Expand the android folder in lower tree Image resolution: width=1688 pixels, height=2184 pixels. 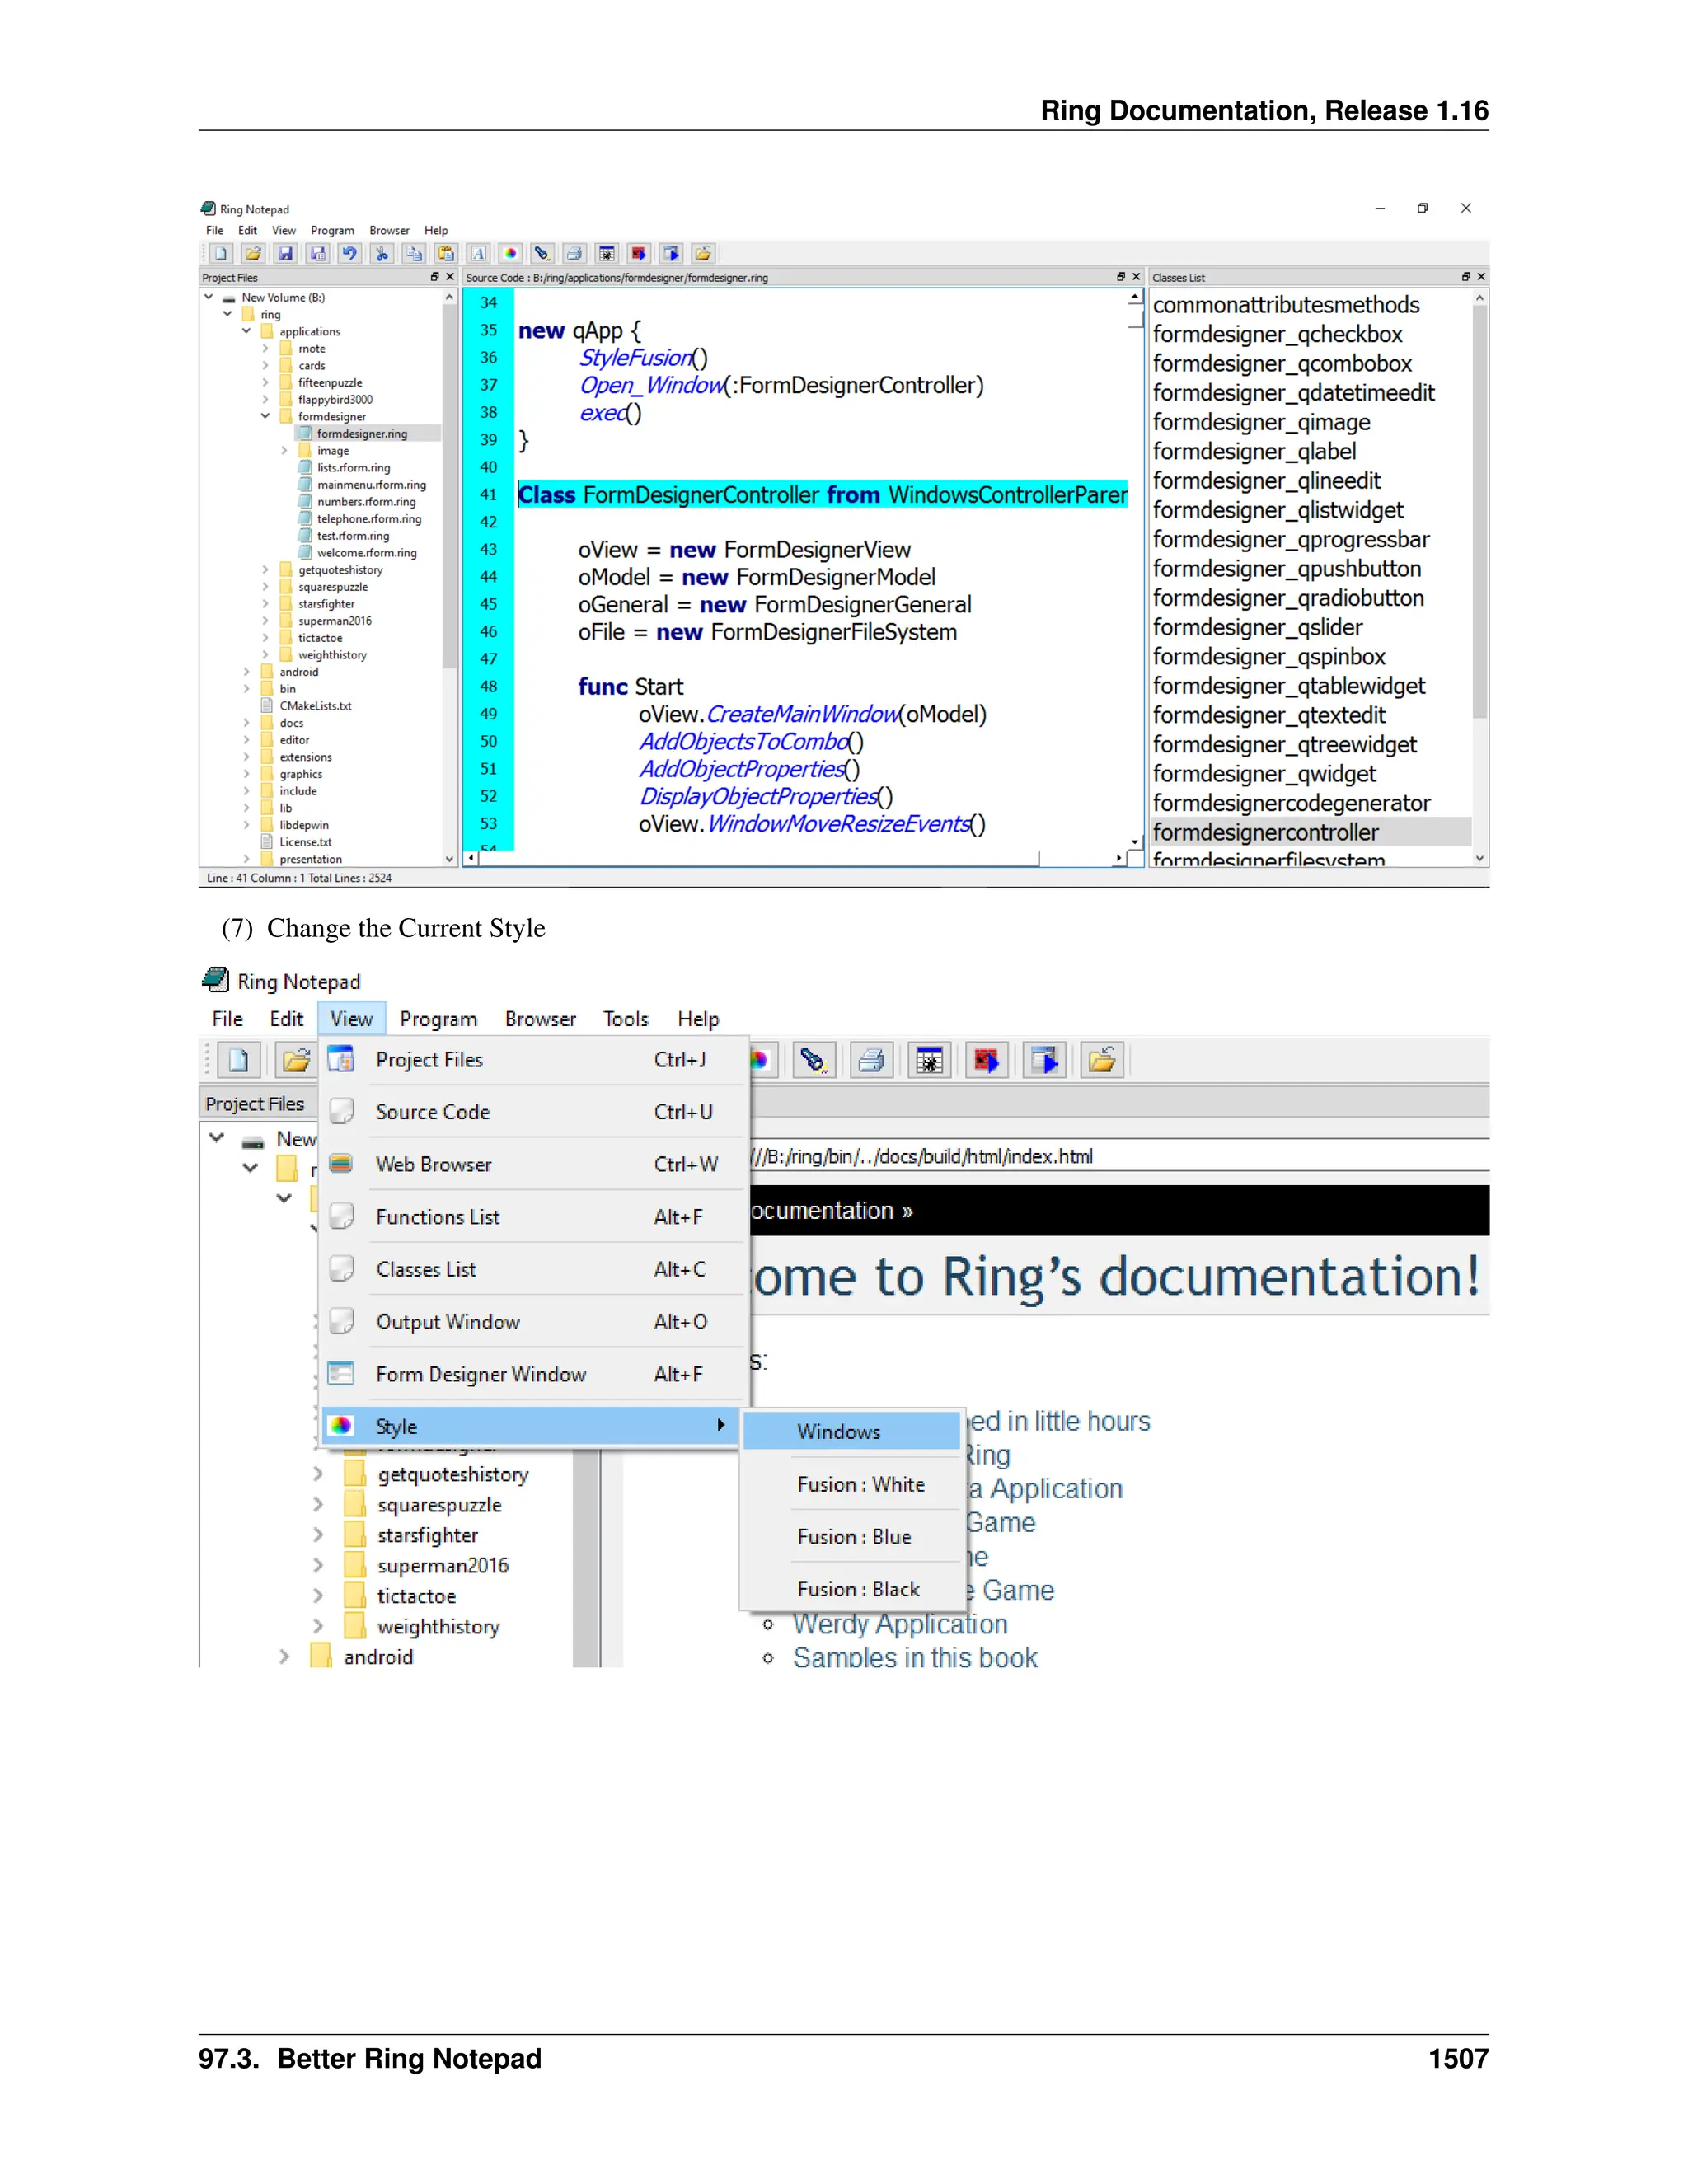click(x=284, y=1657)
